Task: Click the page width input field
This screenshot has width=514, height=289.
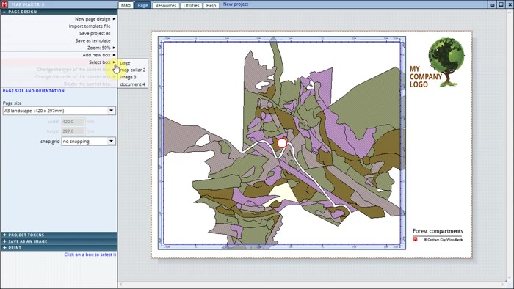Action: pos(73,122)
